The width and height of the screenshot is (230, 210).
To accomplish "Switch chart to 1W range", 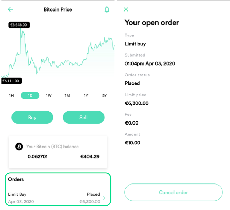I will click(x=49, y=96).
